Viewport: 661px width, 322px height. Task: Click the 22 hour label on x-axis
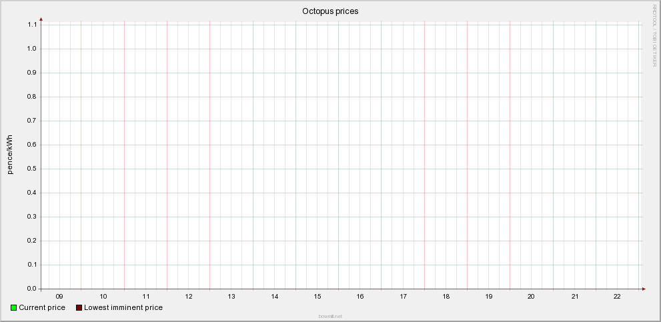[617, 296]
